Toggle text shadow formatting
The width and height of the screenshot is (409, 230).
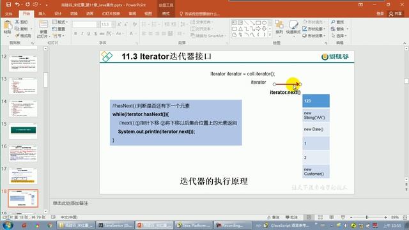coord(95,33)
